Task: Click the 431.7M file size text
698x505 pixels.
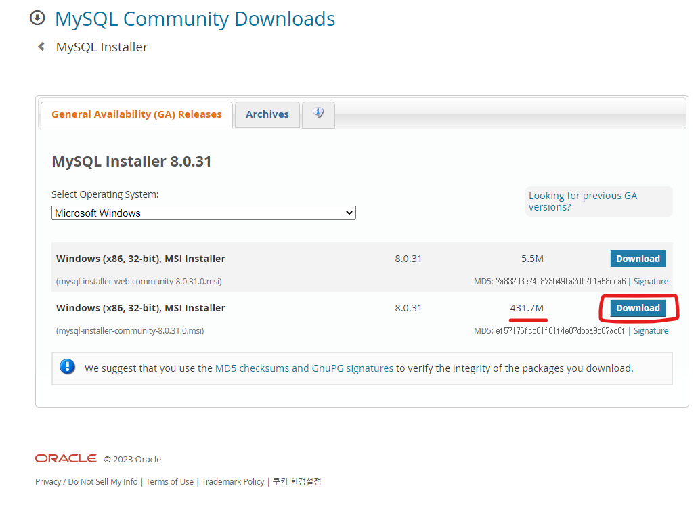Action: pyautogui.click(x=527, y=308)
